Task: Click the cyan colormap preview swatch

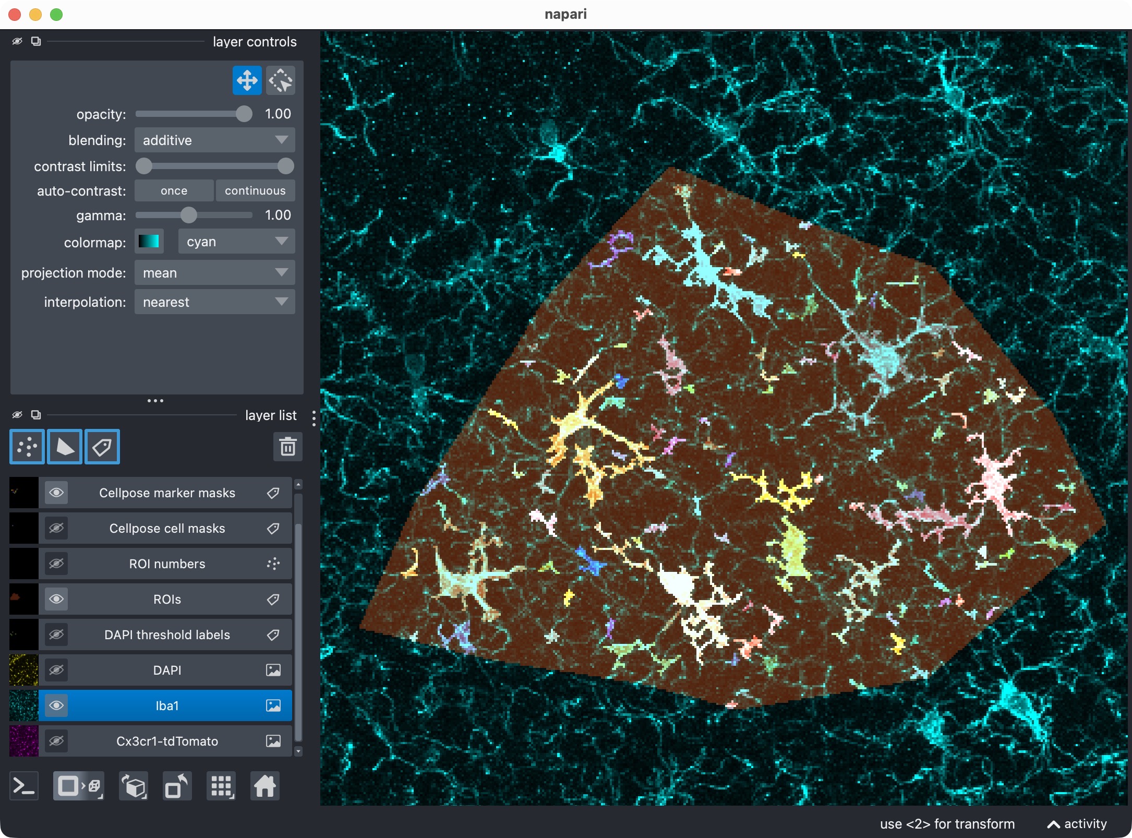Action: pos(149,242)
